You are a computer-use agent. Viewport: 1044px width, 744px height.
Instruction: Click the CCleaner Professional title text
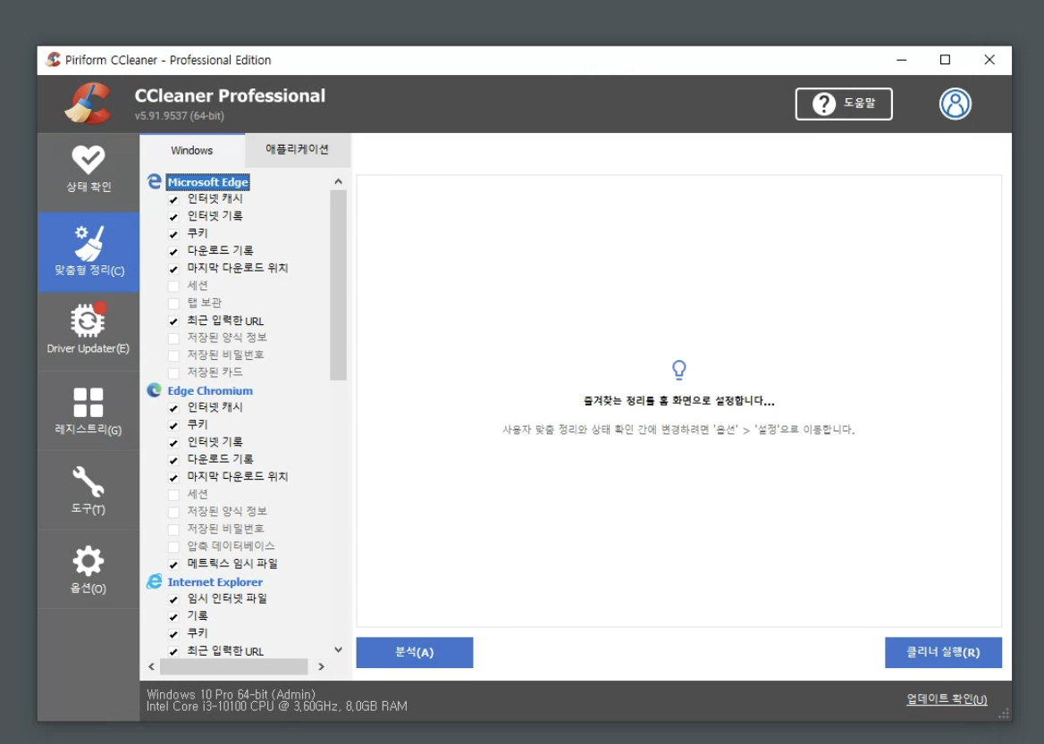click(x=230, y=96)
